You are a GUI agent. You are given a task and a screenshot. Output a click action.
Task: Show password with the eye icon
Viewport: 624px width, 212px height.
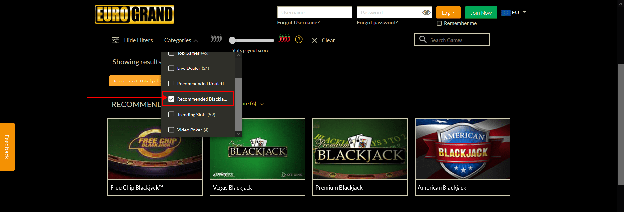pyautogui.click(x=426, y=12)
